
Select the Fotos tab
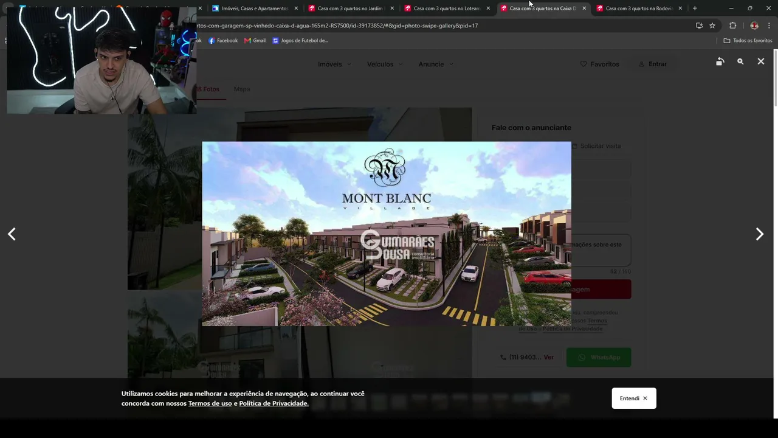(x=208, y=89)
